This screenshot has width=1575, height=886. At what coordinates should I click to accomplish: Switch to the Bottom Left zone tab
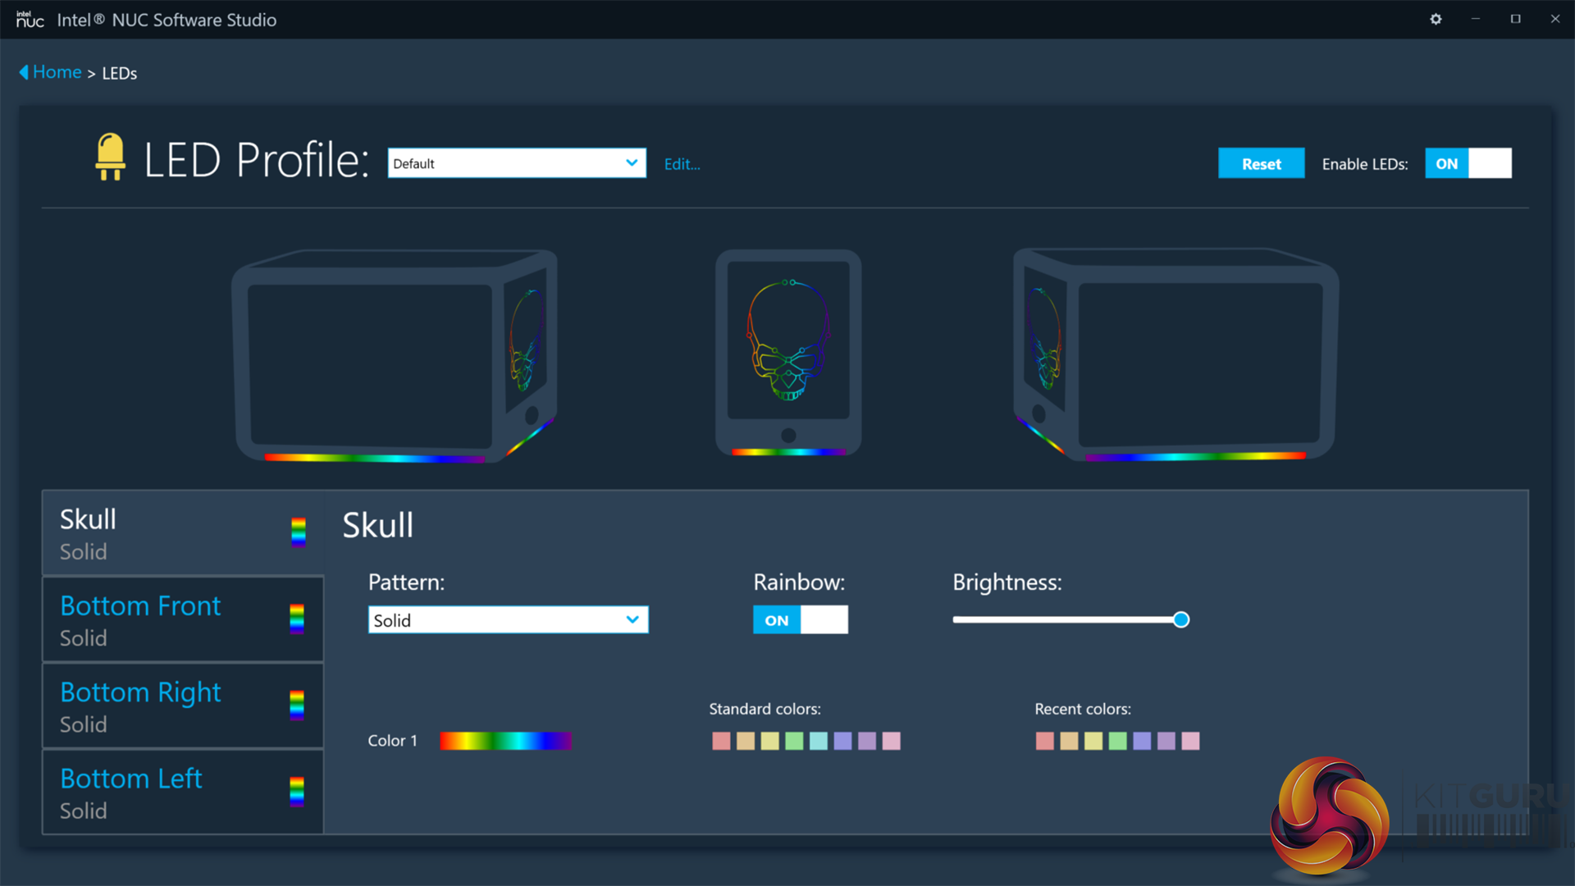(x=164, y=792)
